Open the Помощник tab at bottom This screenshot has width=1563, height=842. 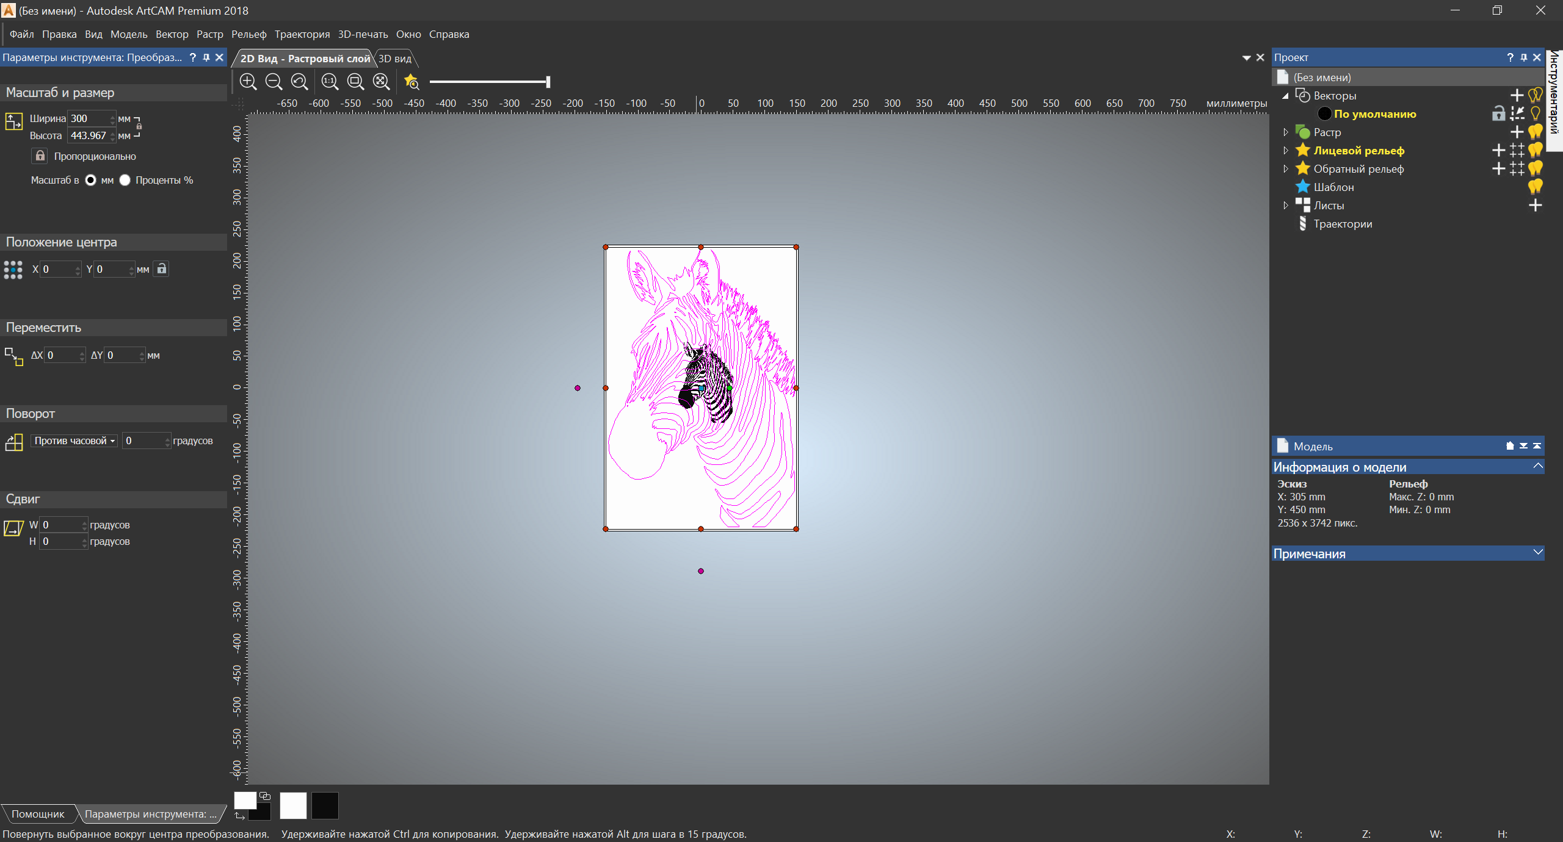[x=38, y=814]
